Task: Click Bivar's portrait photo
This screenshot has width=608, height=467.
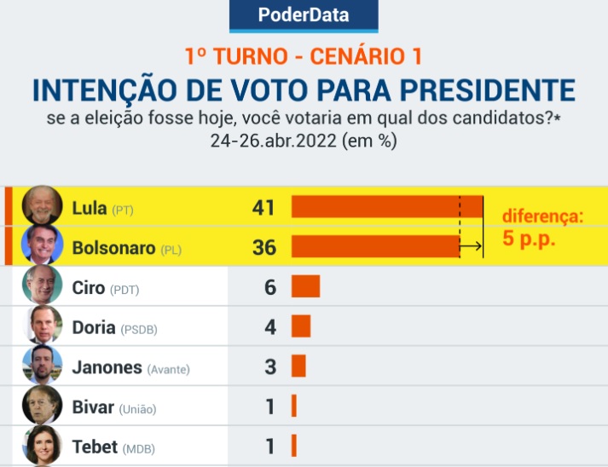Action: pos(42,406)
